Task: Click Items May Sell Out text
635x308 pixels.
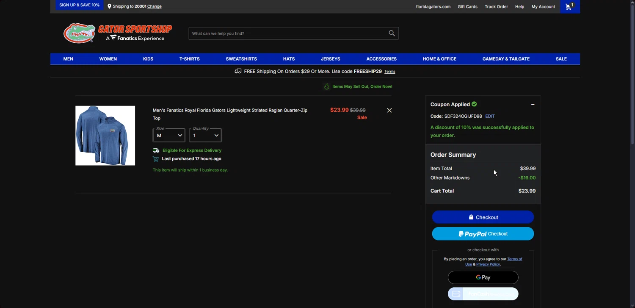Action: click(362, 86)
